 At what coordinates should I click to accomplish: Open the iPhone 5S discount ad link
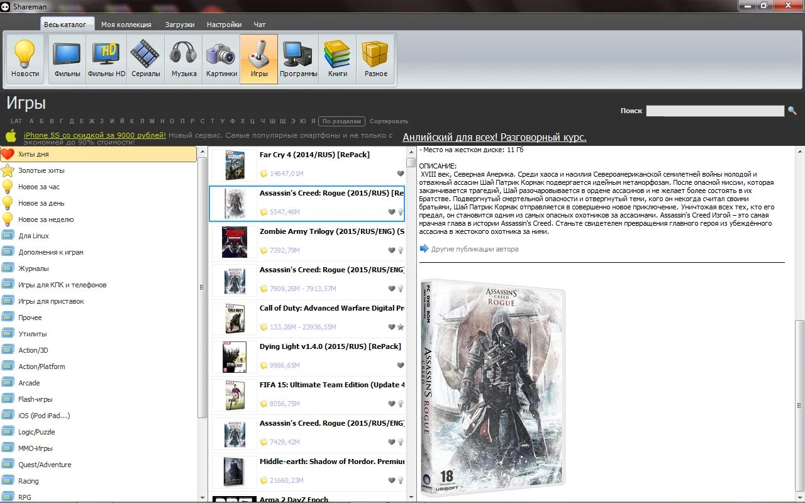point(95,135)
